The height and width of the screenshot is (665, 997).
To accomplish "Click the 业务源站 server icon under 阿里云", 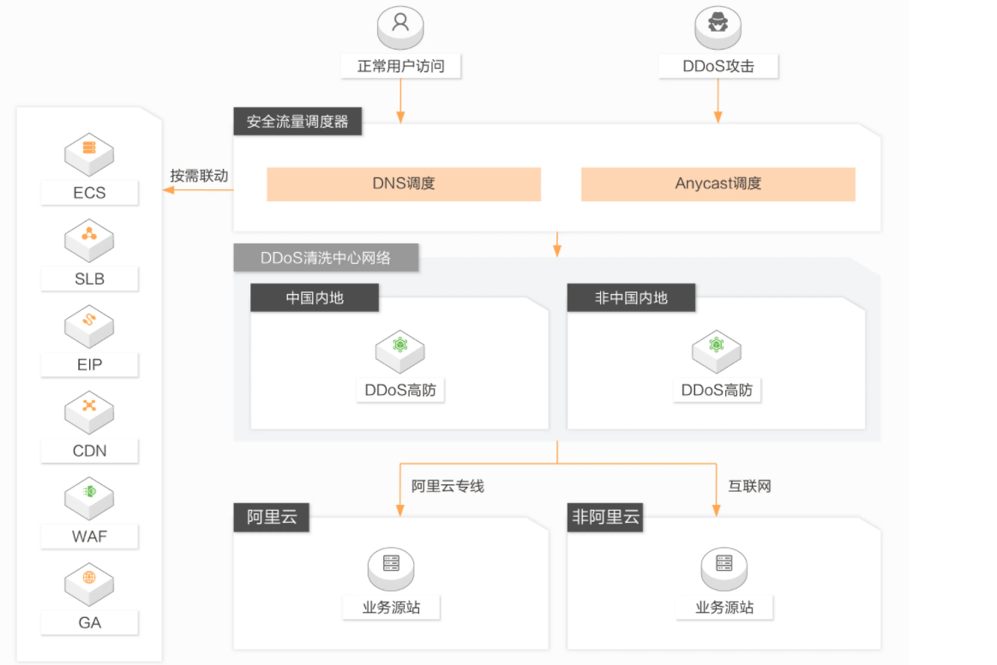I will (x=391, y=568).
